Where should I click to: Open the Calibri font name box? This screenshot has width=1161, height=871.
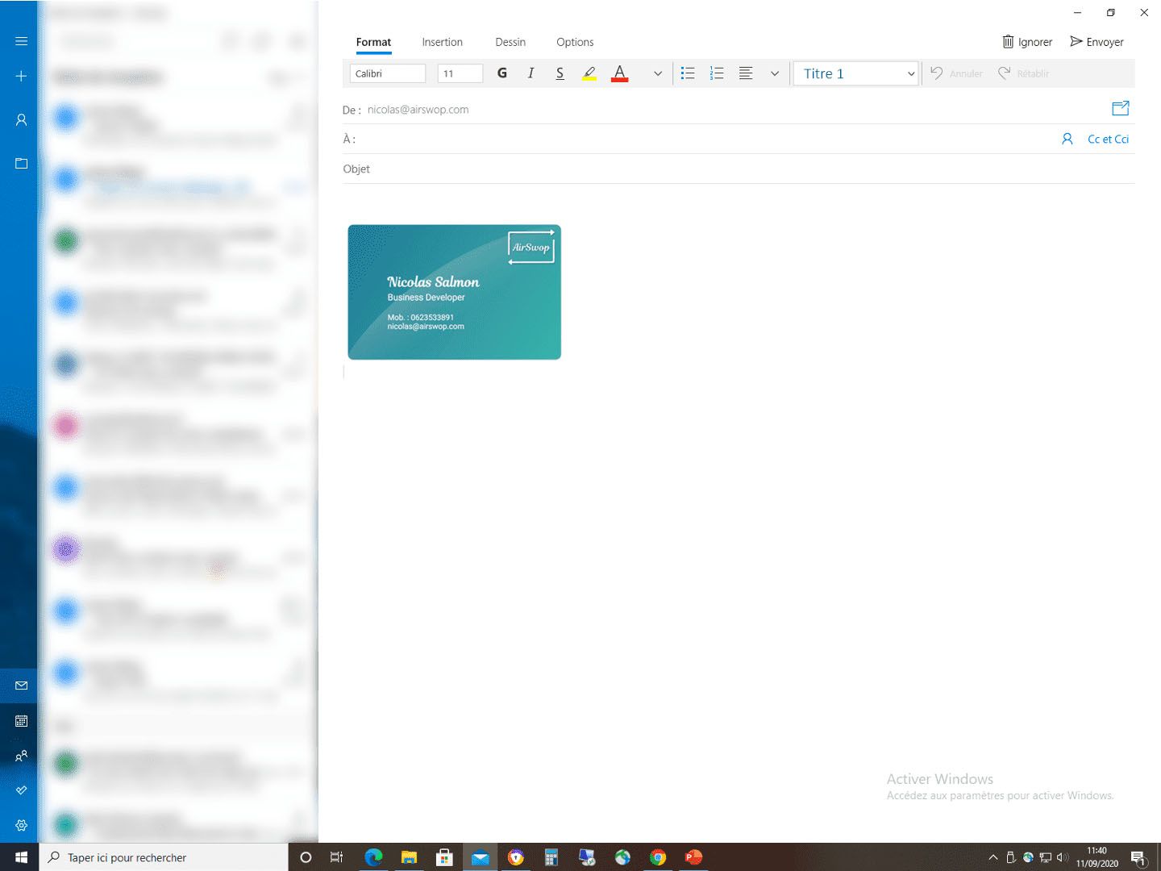[x=388, y=73]
